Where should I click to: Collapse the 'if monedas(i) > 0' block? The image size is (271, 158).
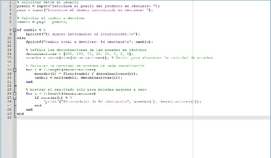point(15,97)
